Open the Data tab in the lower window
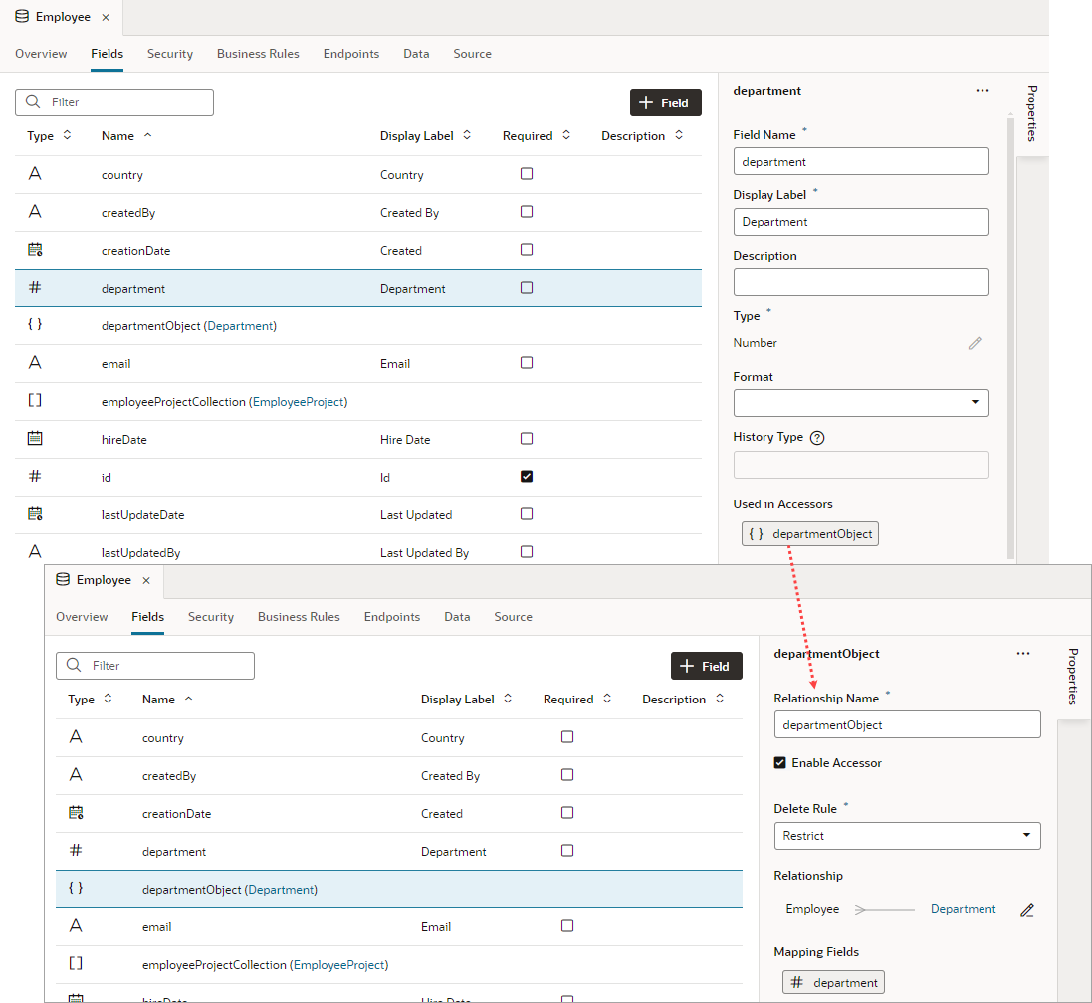This screenshot has height=1003, width=1092. click(x=457, y=617)
